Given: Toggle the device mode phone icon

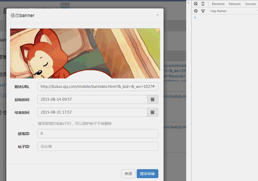Looking at the screenshot, I should tap(203, 4).
